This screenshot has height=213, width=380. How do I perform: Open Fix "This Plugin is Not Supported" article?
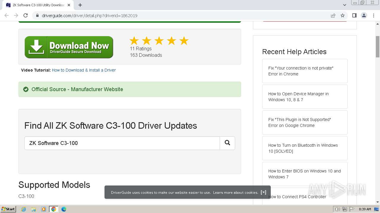click(x=305, y=122)
